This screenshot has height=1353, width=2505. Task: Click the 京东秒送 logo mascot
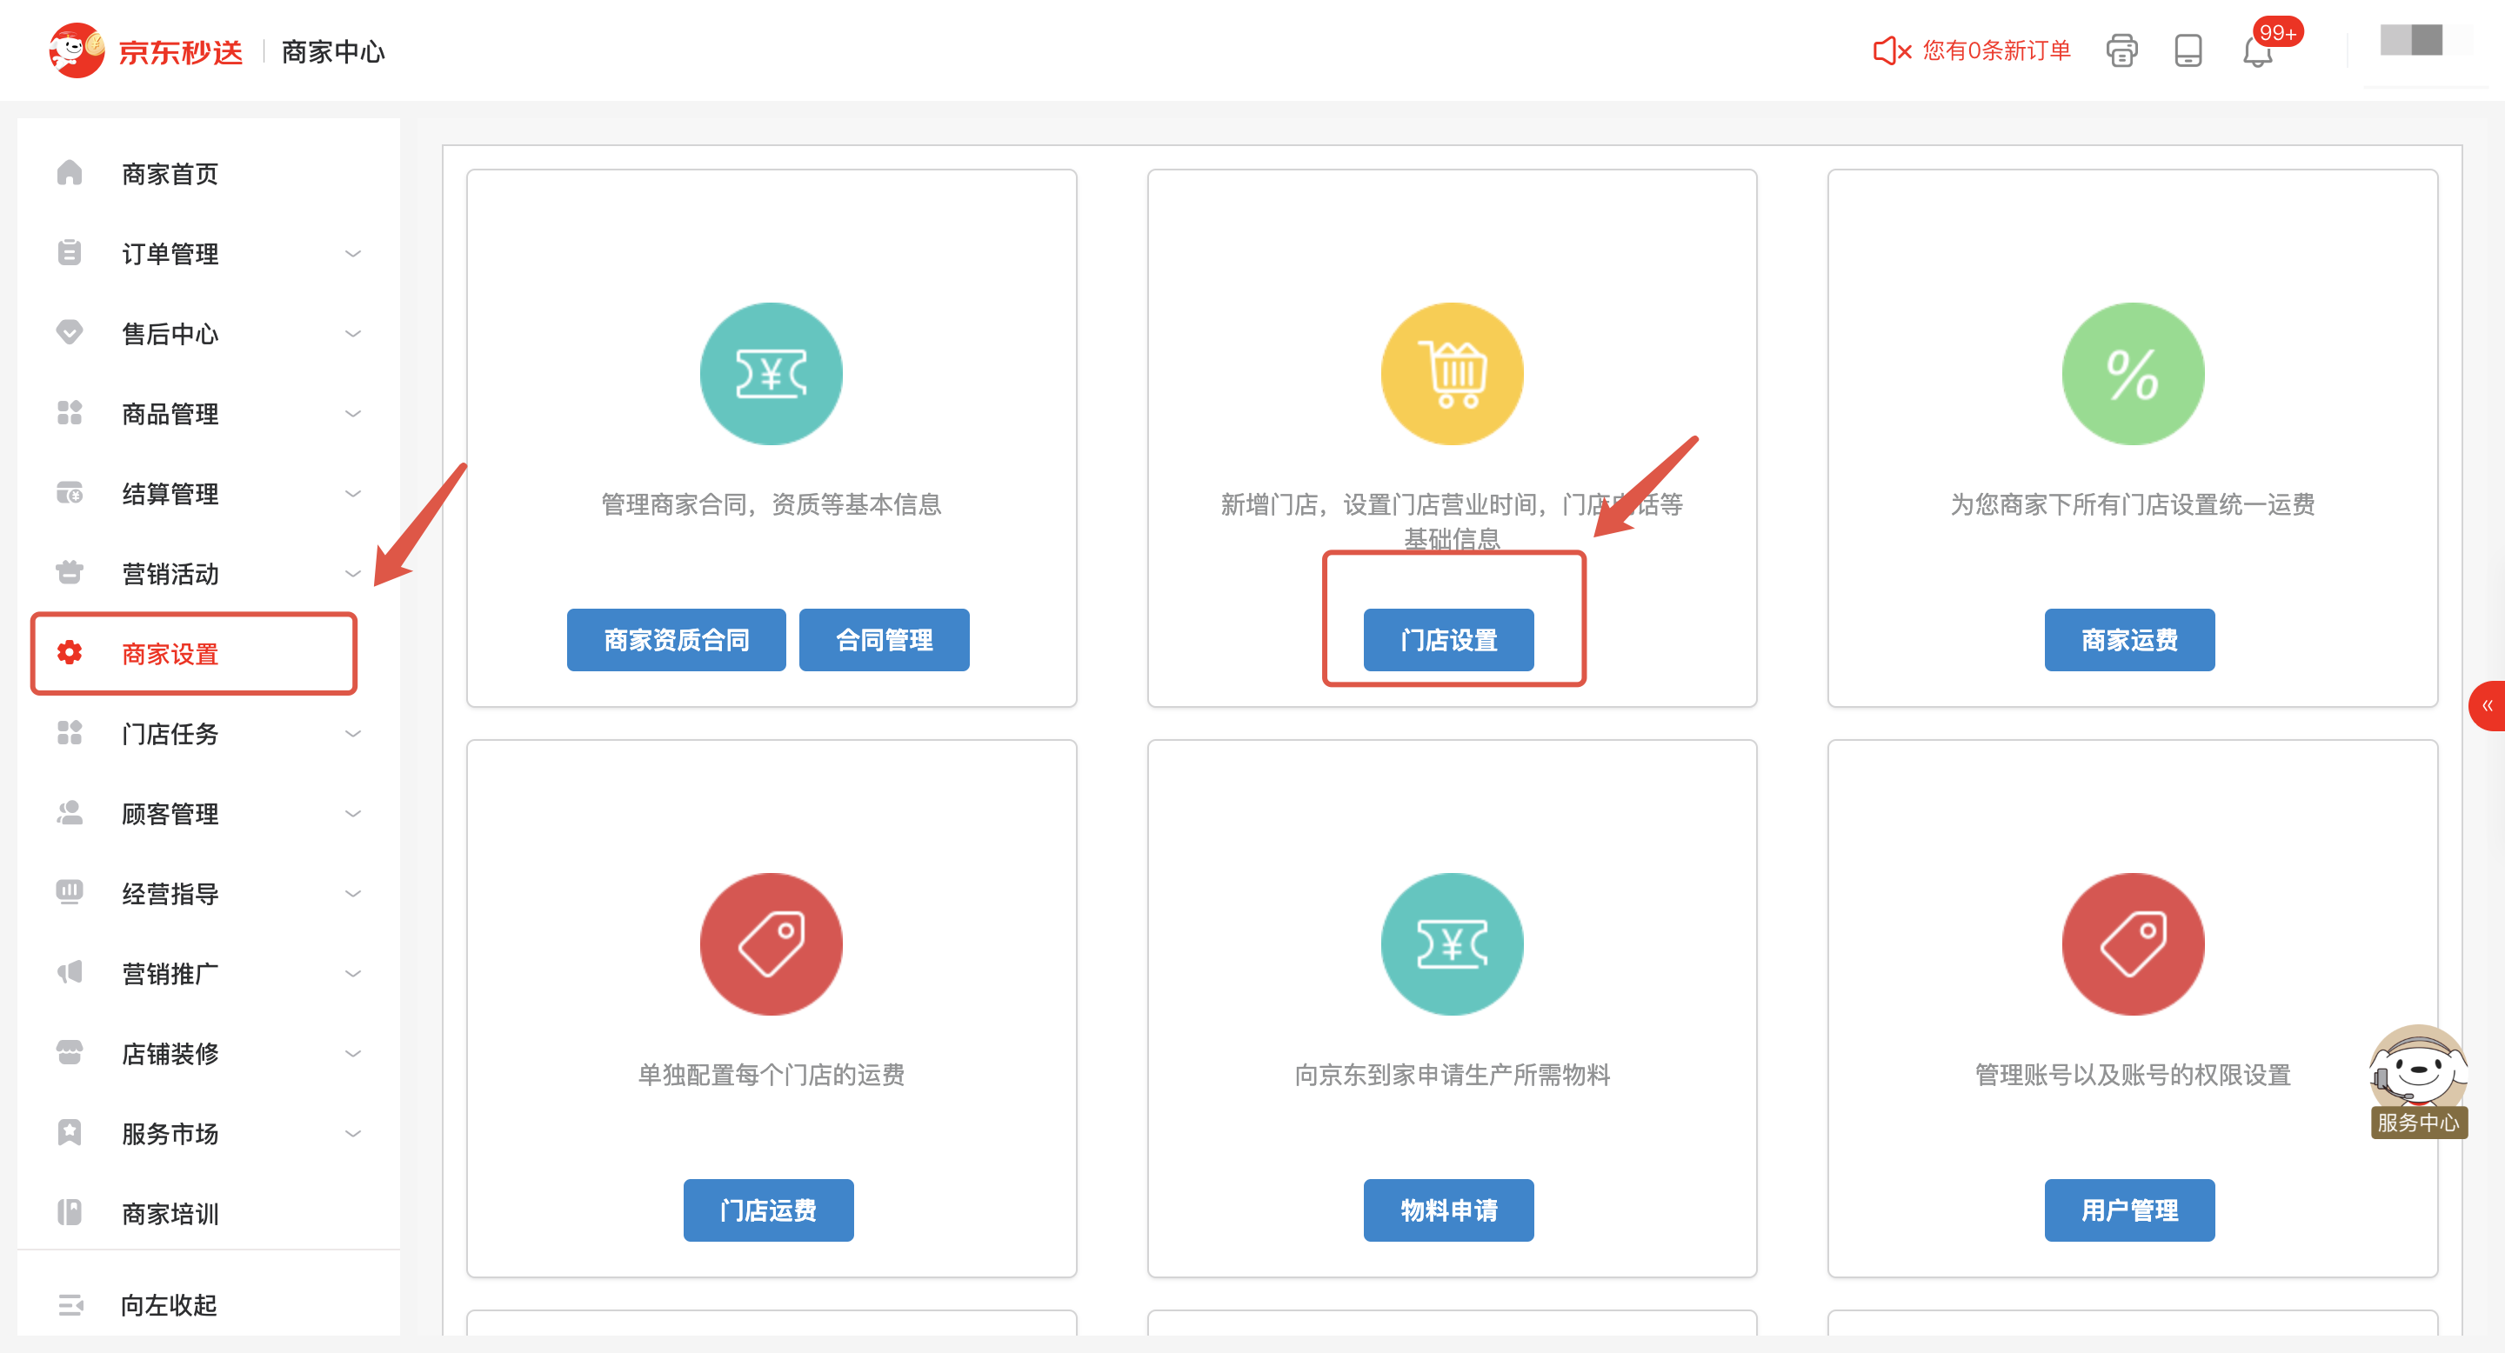77,50
